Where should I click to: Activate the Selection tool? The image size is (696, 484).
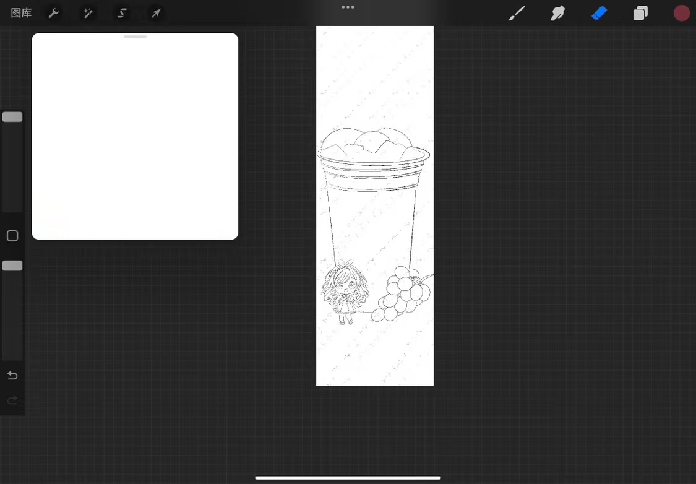122,14
